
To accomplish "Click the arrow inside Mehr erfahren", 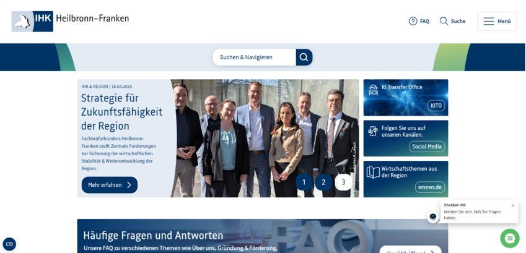I will [x=129, y=185].
